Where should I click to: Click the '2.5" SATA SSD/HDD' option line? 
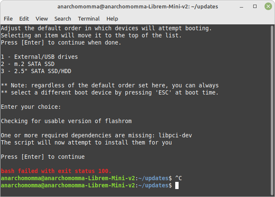click(36, 71)
